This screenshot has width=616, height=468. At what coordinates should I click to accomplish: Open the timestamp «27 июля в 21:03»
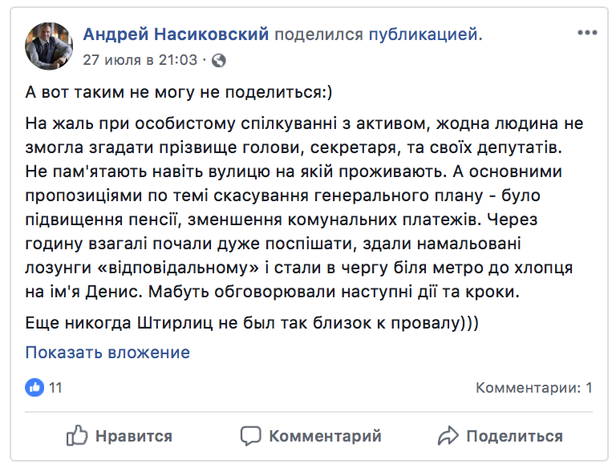(140, 60)
